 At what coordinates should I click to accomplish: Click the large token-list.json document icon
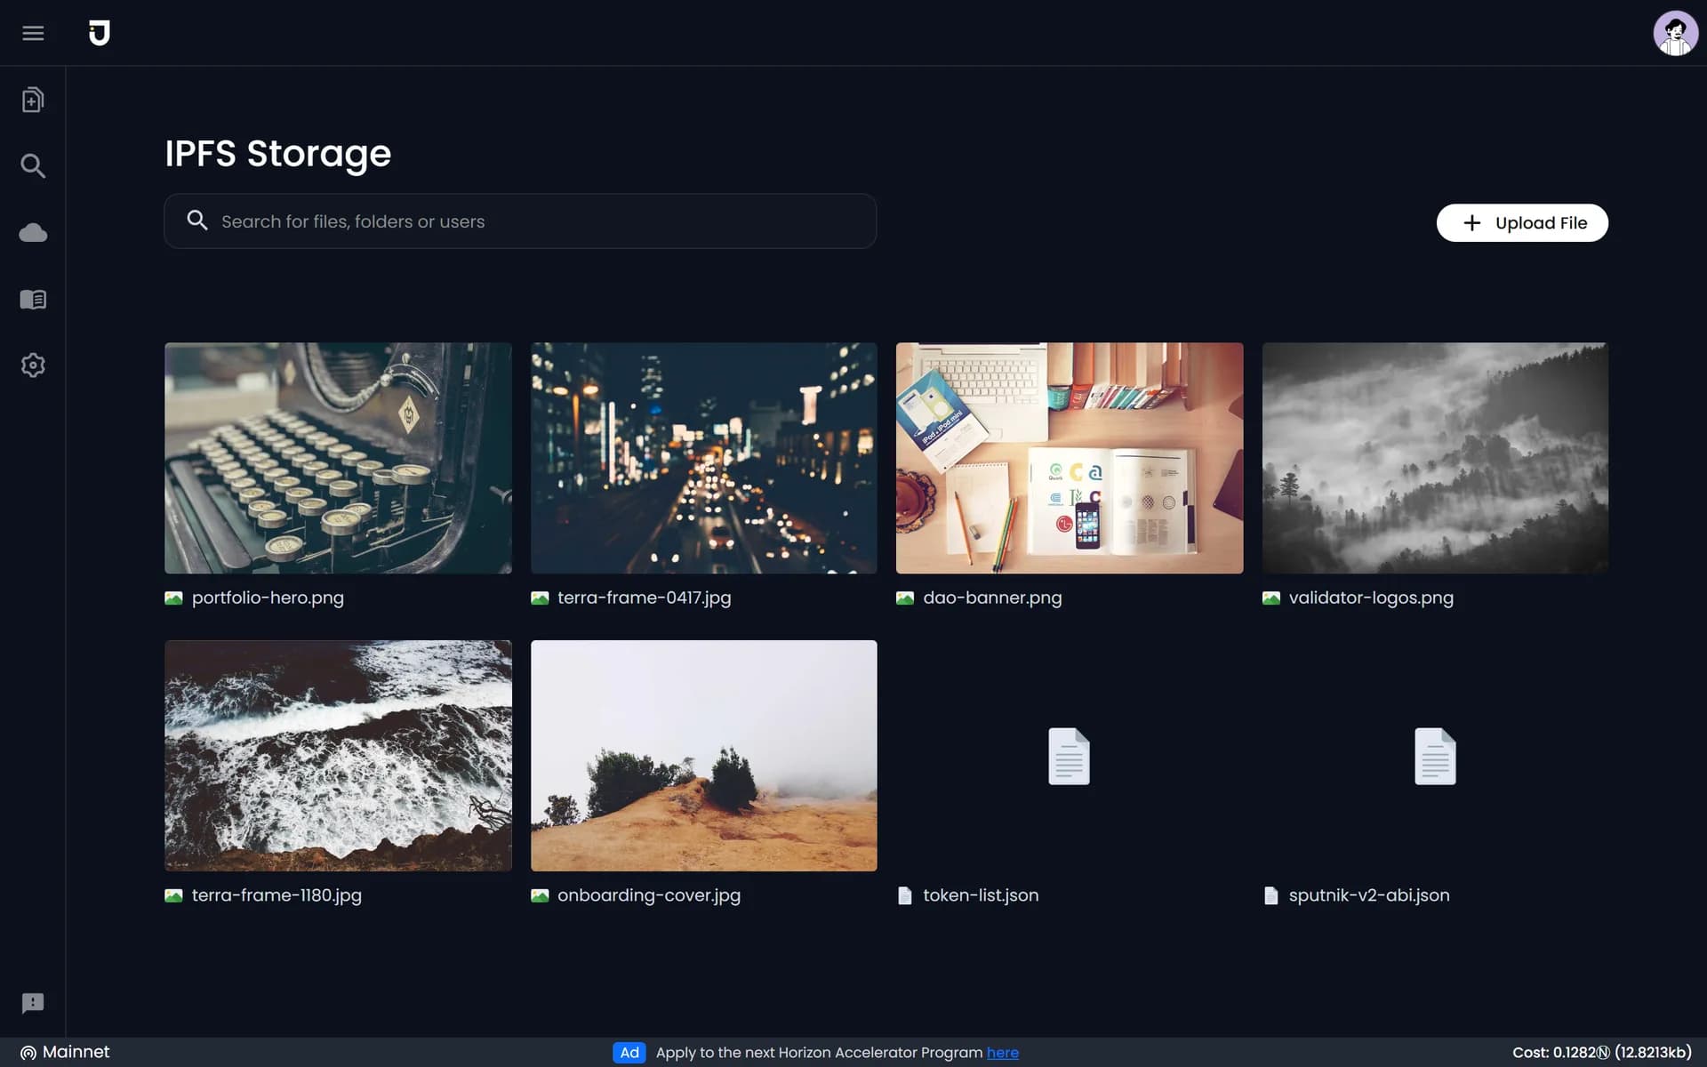point(1069,756)
